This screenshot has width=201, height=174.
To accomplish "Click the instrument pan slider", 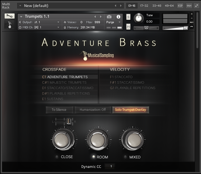I will point(146,28).
